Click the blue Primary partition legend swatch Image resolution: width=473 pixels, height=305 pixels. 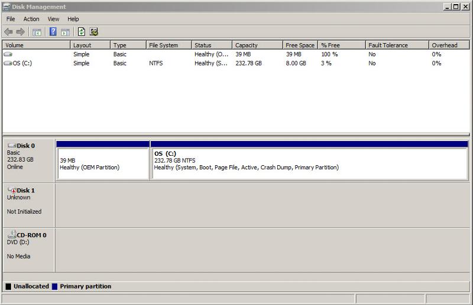coord(54,286)
